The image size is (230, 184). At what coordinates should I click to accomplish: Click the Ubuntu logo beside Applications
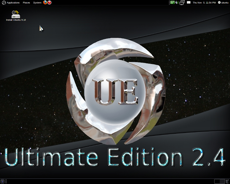(x=4, y=3)
